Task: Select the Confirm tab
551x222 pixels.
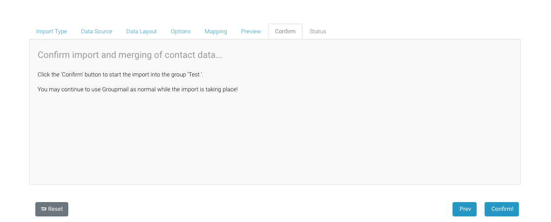Action: (x=285, y=32)
